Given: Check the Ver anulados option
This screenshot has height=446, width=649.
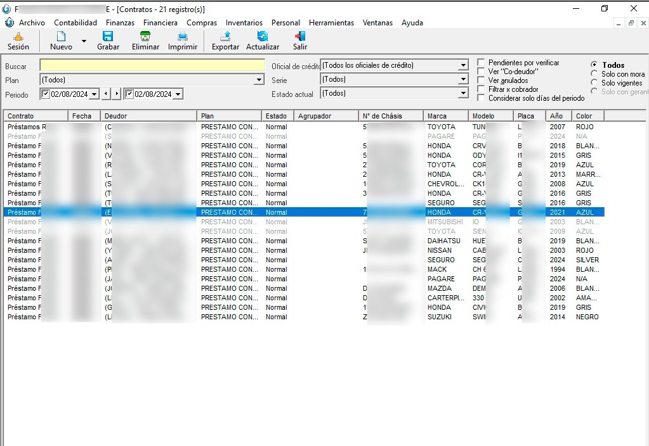Looking at the screenshot, I should coord(482,80).
